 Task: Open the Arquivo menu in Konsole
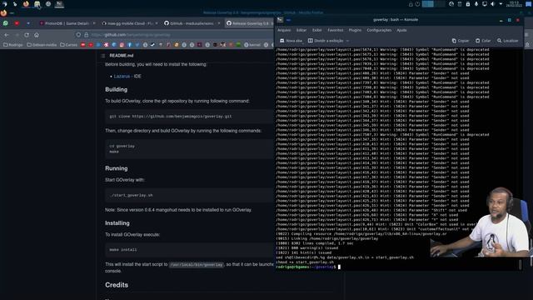[x=284, y=30]
